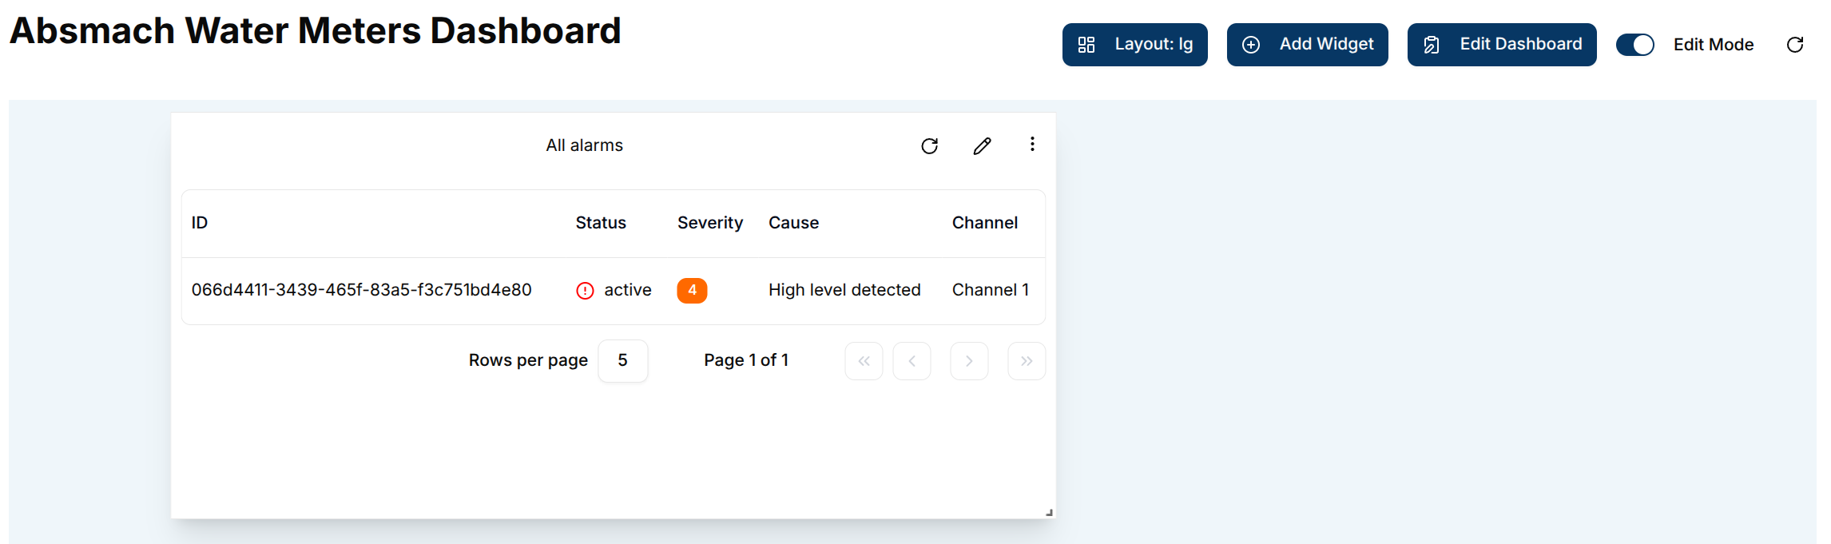Open the widget's three-dot options menu

[1032, 145]
